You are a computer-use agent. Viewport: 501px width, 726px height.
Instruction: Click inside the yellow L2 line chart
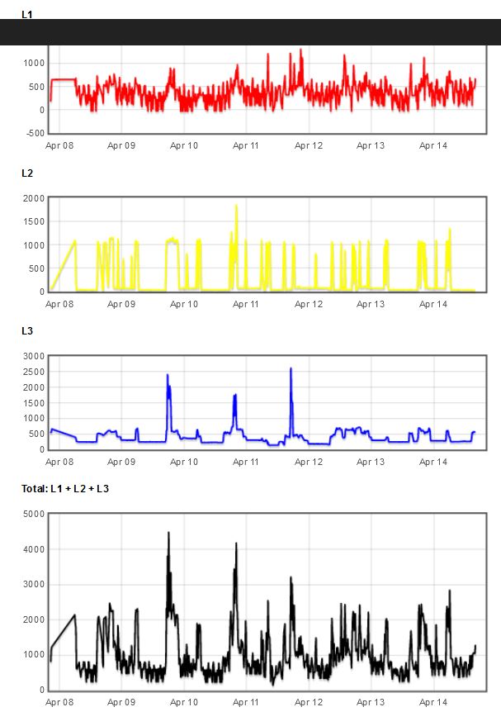tap(267, 244)
